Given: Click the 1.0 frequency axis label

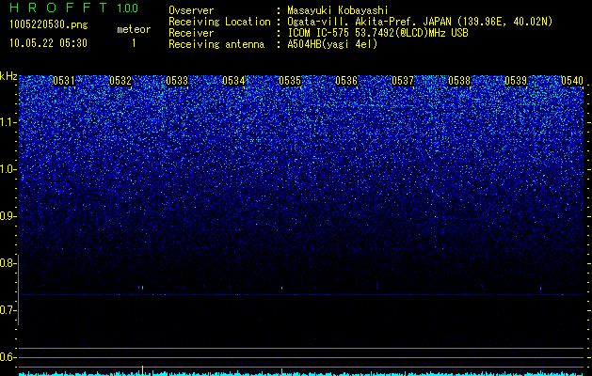Looking at the screenshot, I should 8,169.
